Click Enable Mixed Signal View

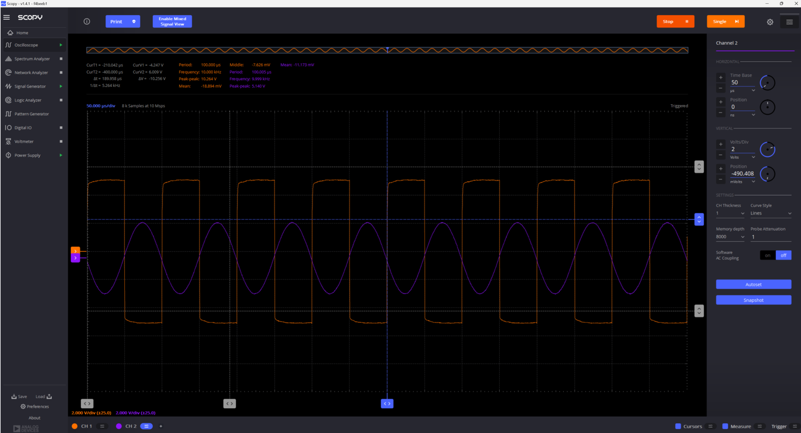pos(172,21)
